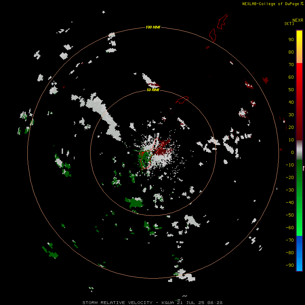
Task: Click the positive 10 tick on the velocity scale
Action: pyautogui.click(x=291, y=140)
